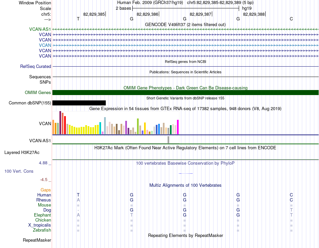Click the Window Position track label
The height and width of the screenshot is (248, 319).
(35, 3)
